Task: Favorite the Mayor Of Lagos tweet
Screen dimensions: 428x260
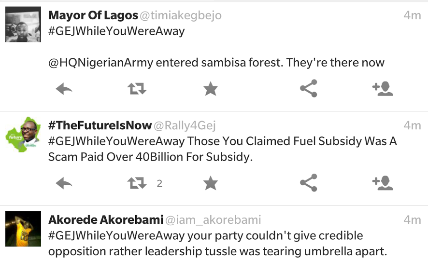Action: pyautogui.click(x=210, y=89)
